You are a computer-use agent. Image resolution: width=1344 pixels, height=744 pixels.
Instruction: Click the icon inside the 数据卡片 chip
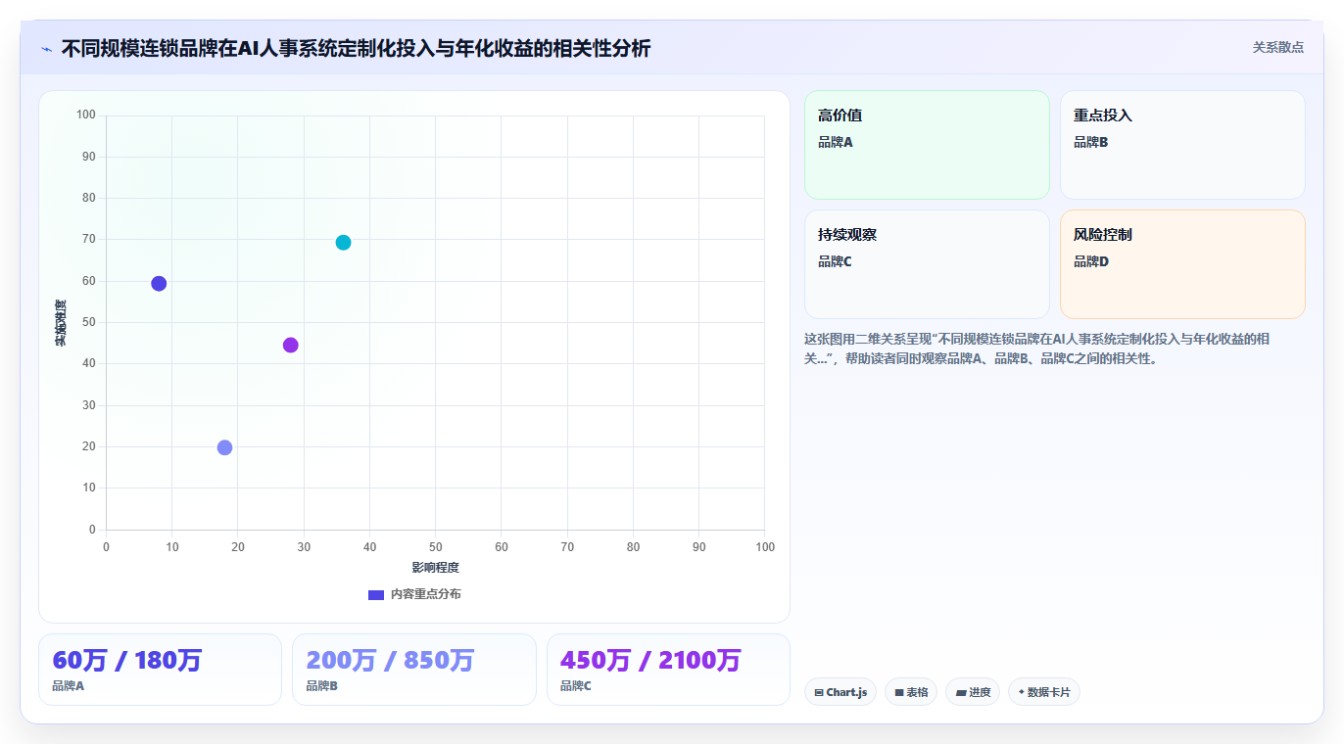1022,692
